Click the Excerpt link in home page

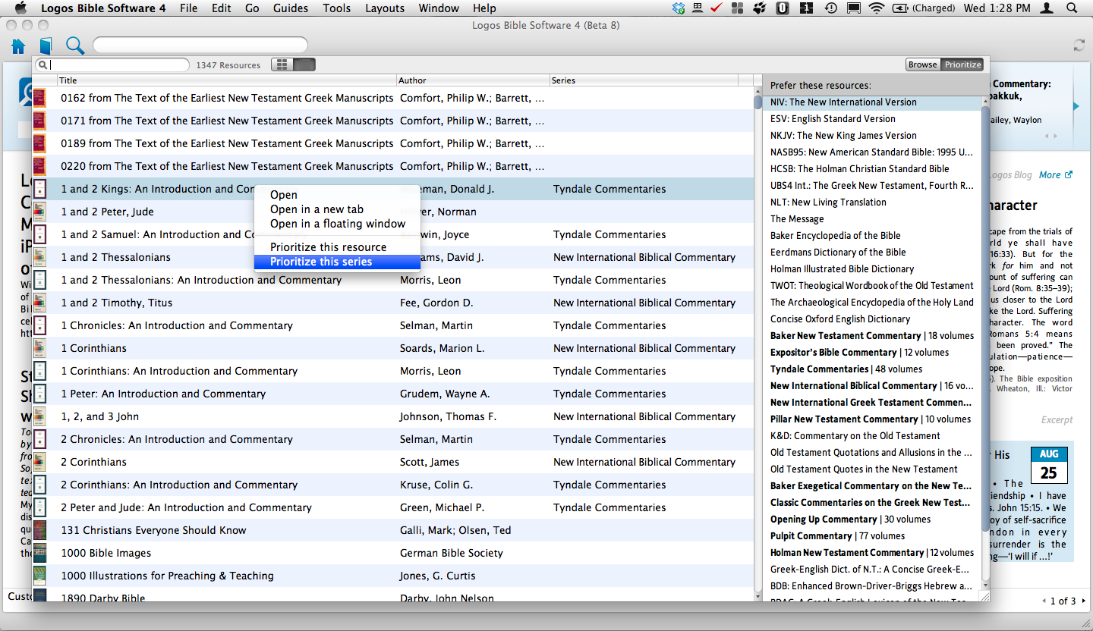tap(1057, 419)
